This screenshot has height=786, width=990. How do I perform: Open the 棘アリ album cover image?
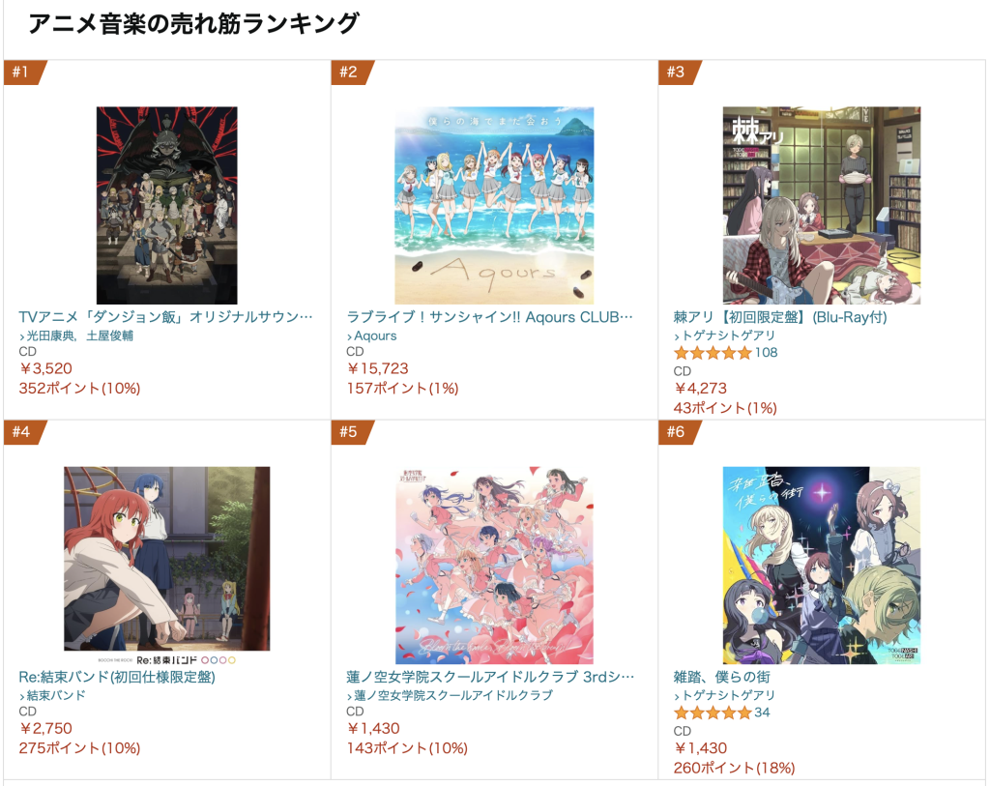click(822, 205)
